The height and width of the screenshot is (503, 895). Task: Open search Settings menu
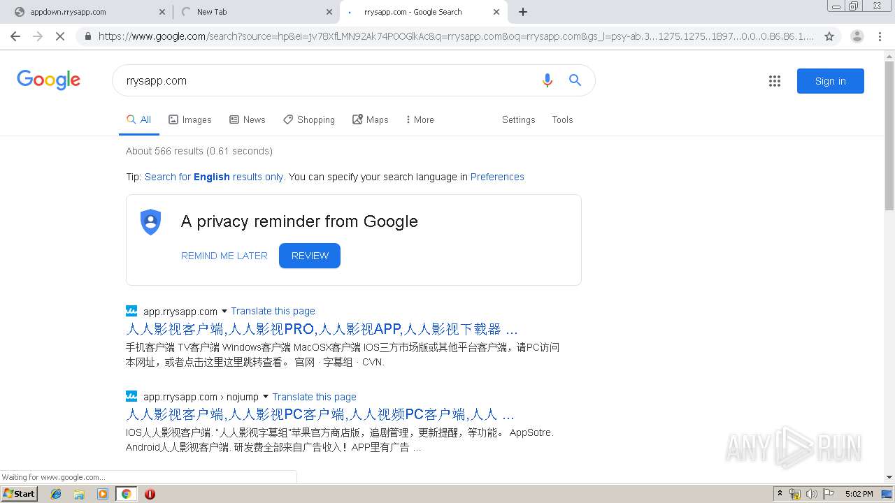[x=518, y=119]
